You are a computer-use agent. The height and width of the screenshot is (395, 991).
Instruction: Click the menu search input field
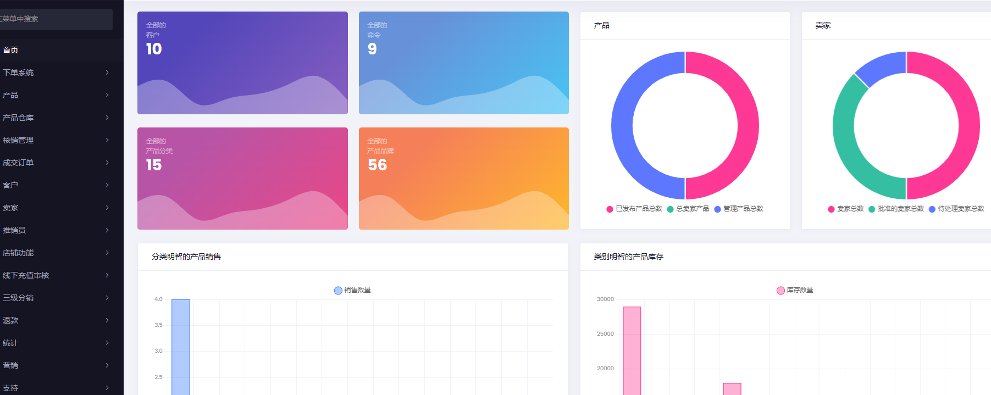point(55,19)
